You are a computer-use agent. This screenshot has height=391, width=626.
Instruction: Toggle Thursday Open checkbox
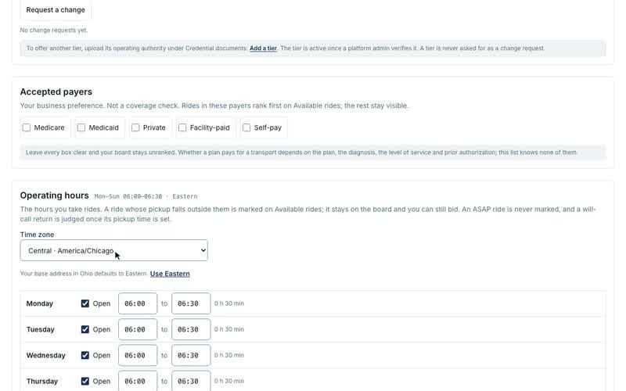85,382
